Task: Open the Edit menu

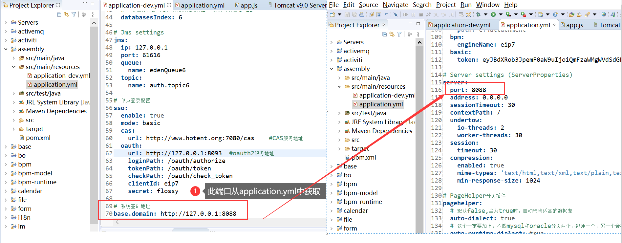Action: [x=349, y=5]
